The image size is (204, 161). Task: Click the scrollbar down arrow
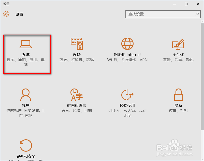click(x=202, y=159)
